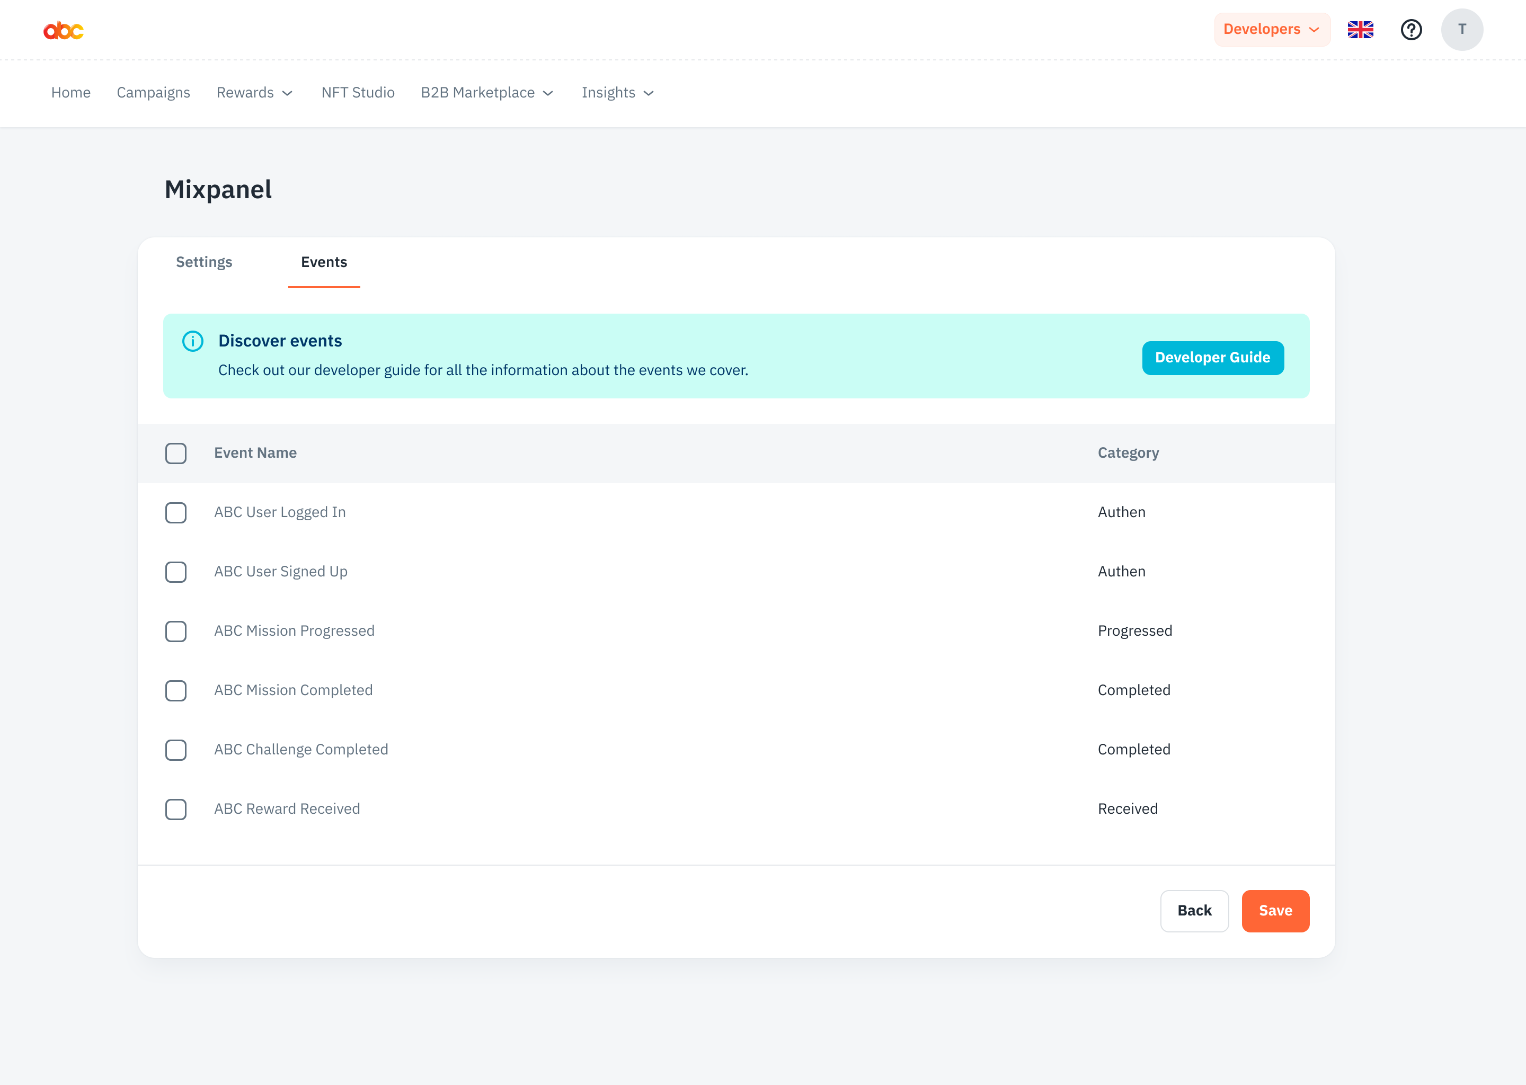Enable the ABC Mission Completed checkbox

pos(176,691)
